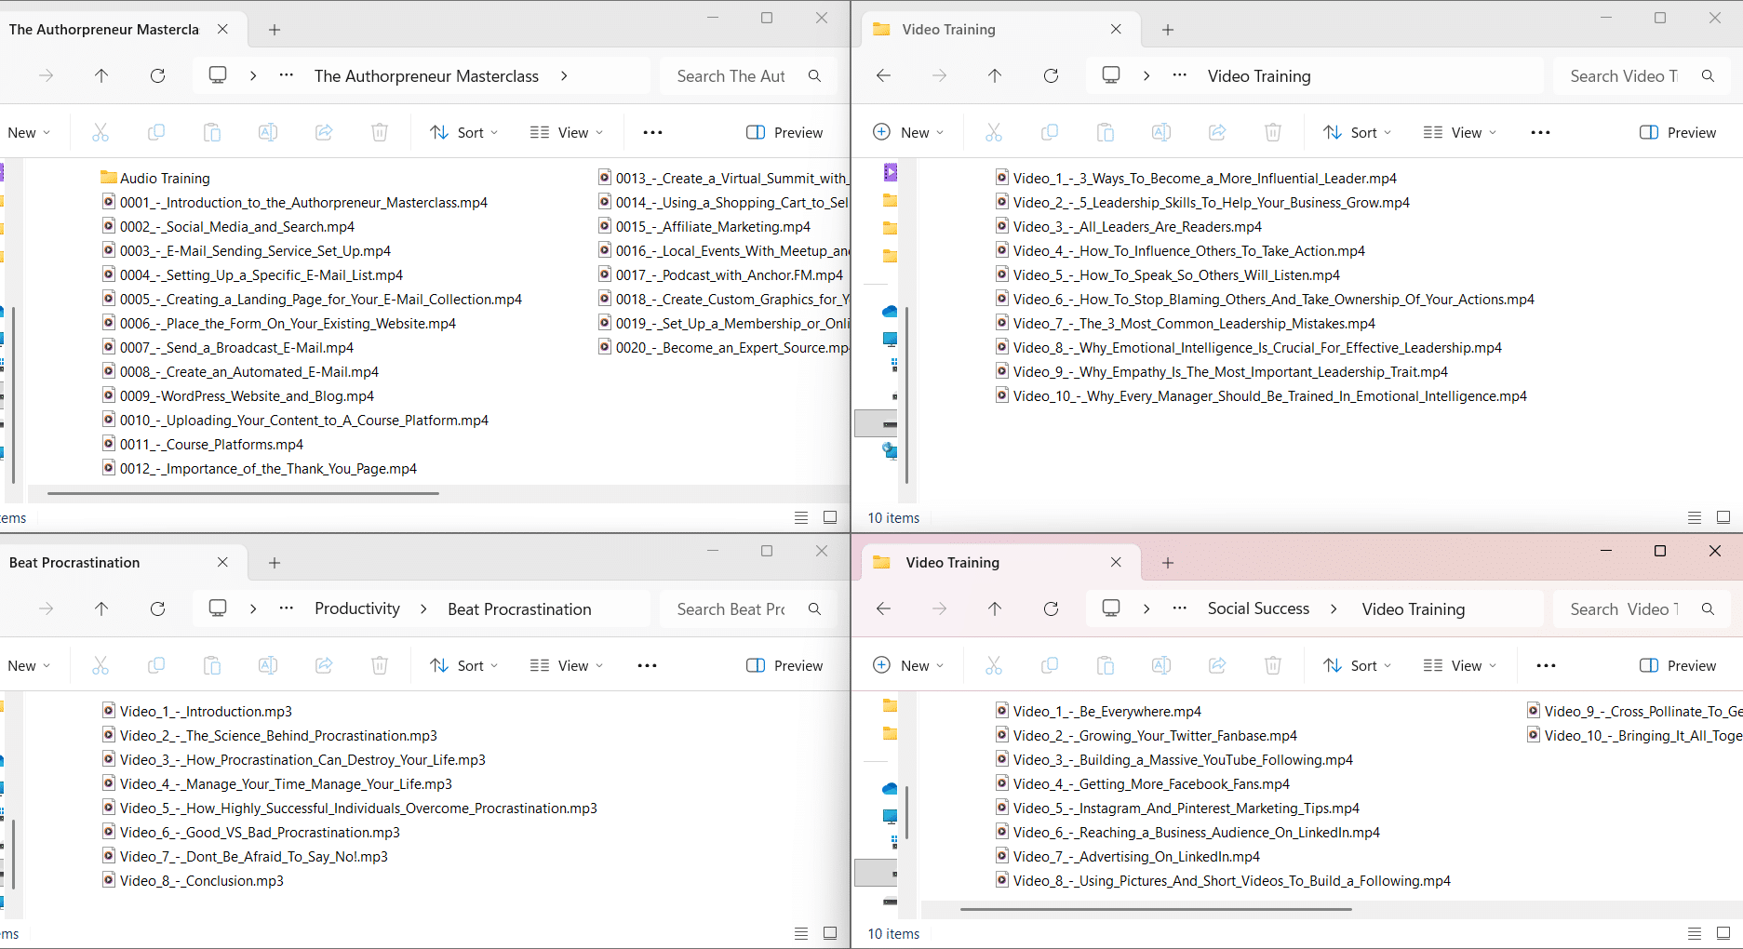Click details view icon in Social Success status bar
1743x949 pixels.
[x=1695, y=934]
